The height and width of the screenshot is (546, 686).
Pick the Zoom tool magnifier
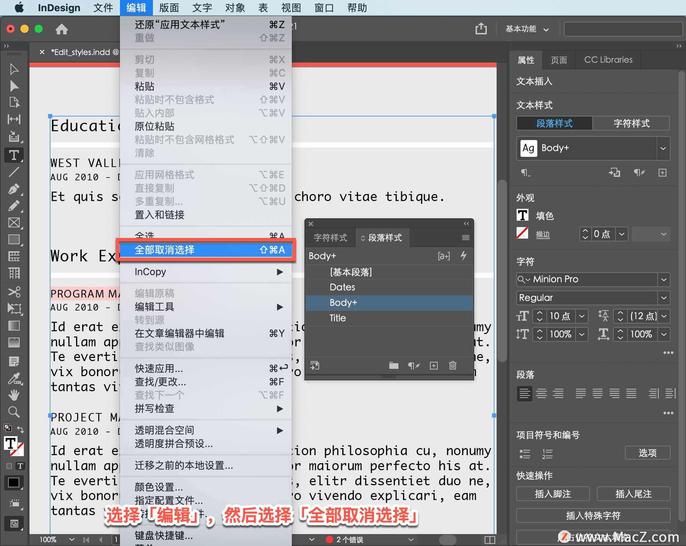pyautogui.click(x=14, y=412)
